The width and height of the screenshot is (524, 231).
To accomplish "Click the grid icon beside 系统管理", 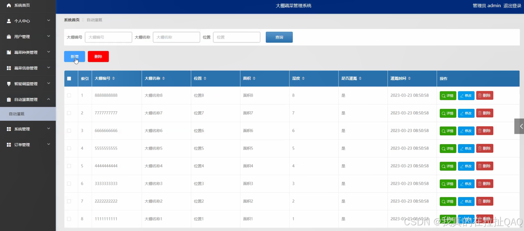I will [x=9, y=129].
